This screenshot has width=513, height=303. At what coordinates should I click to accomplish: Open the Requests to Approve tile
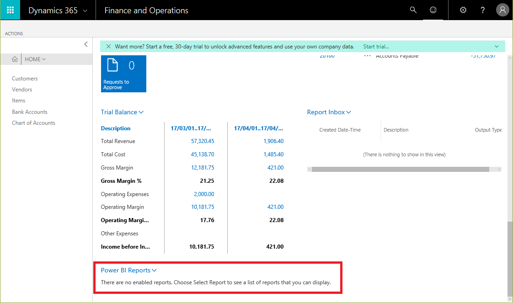[123, 74]
